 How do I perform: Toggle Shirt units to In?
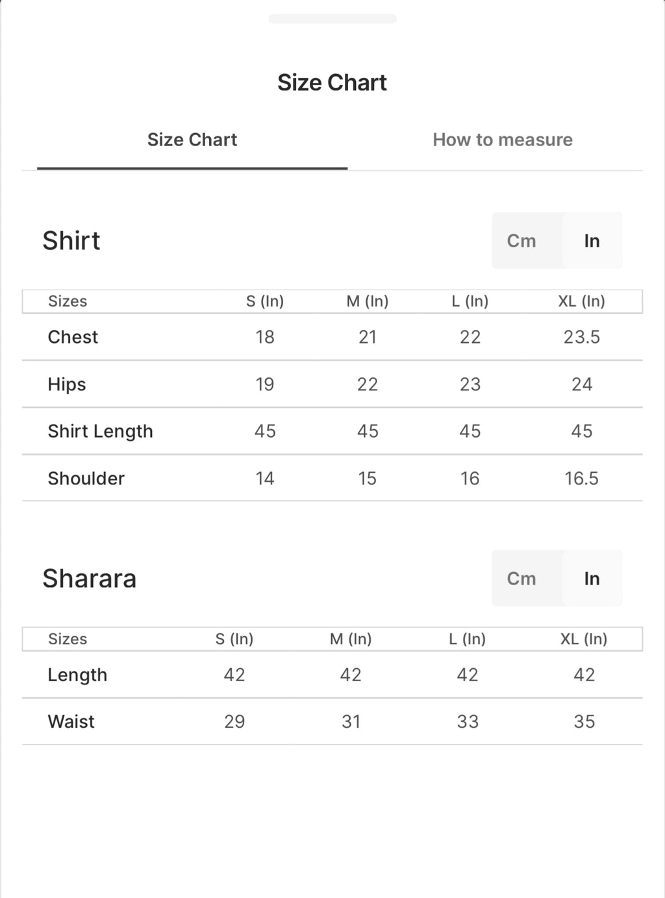592,241
